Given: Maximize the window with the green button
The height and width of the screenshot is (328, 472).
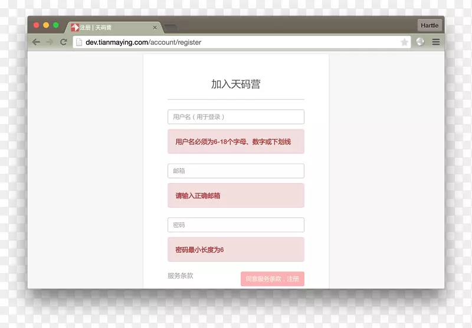Looking at the screenshot, I should (x=56, y=25).
